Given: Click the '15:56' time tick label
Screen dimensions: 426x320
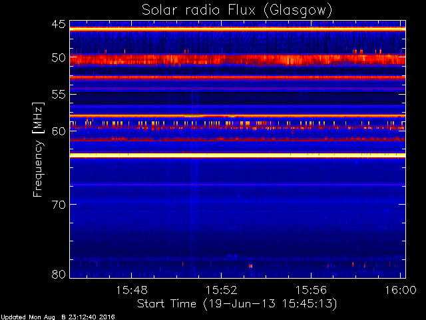Looking at the screenshot, I should click(x=311, y=290).
